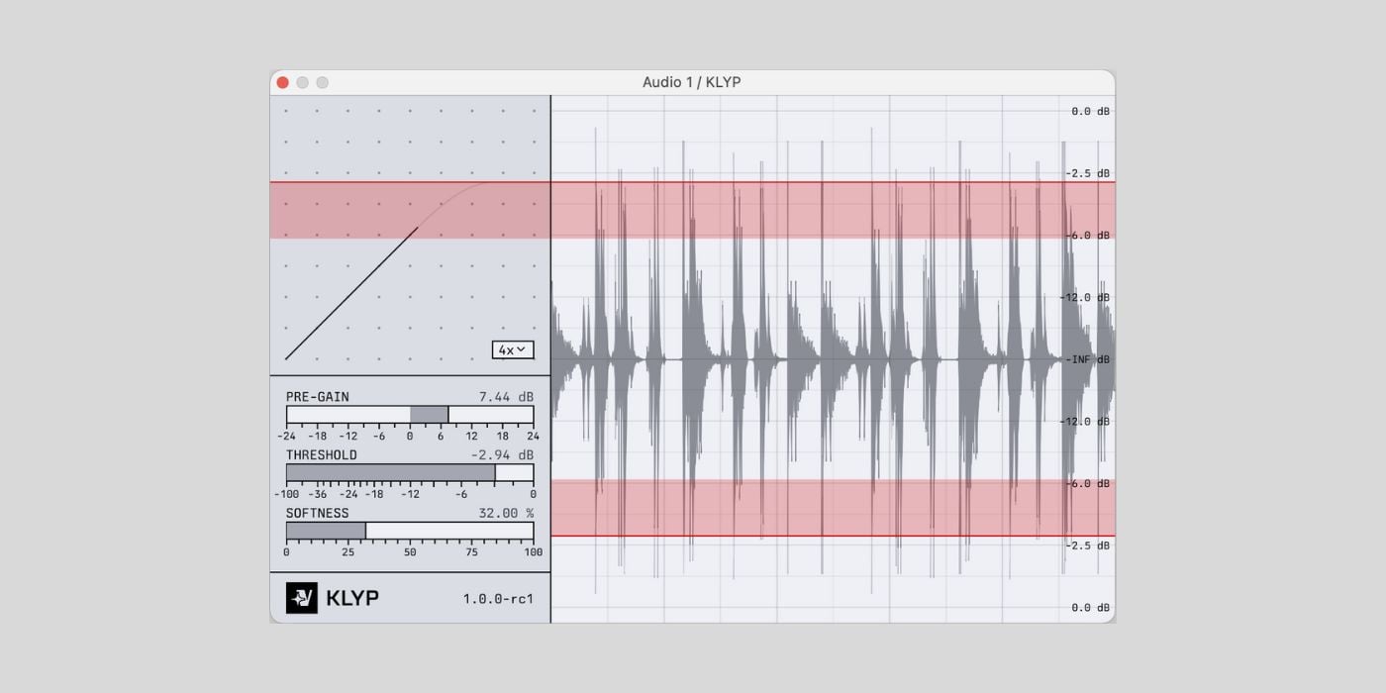Image resolution: width=1386 pixels, height=693 pixels.
Task: Click the -INF dB scale label
Action: pos(1085,358)
